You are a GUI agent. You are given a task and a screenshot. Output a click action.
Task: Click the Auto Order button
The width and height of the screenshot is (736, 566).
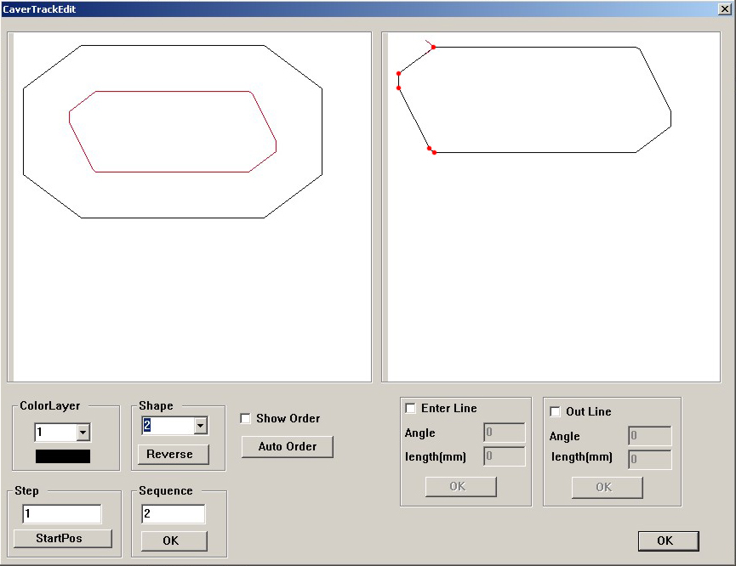(287, 446)
